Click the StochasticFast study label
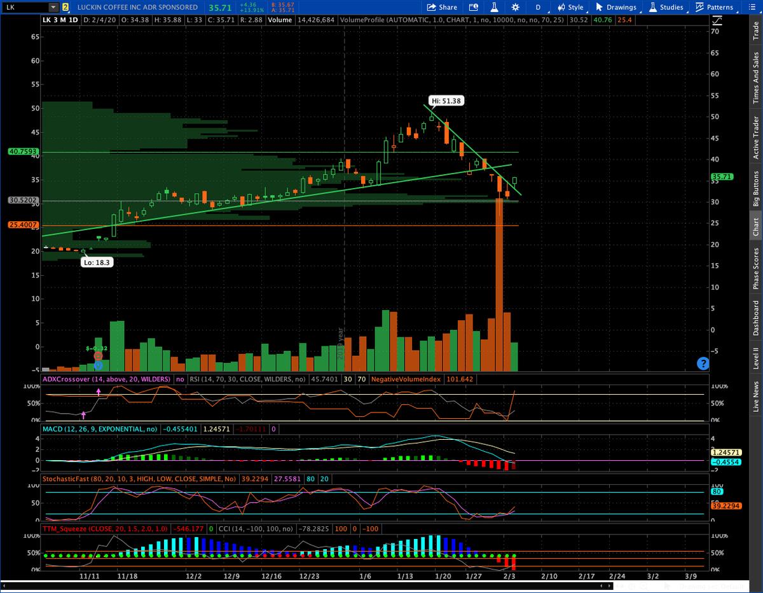Viewport: 763px width, 593px height. click(139, 478)
